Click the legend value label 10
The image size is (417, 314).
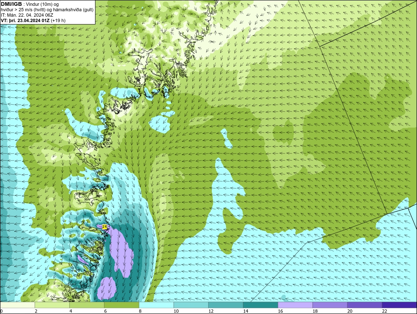[x=176, y=311]
